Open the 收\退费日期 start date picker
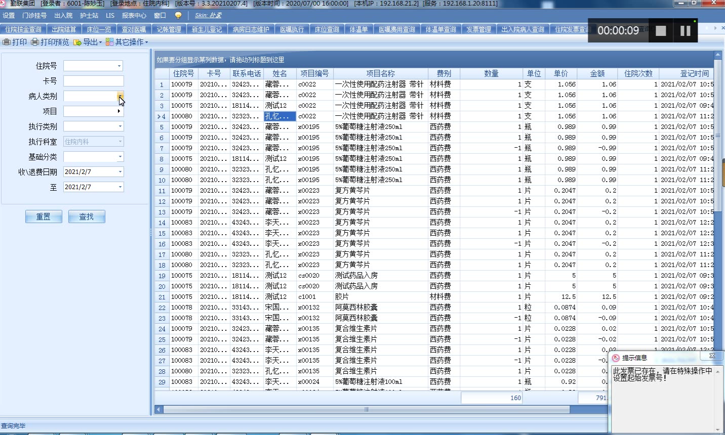 pyautogui.click(x=120, y=172)
